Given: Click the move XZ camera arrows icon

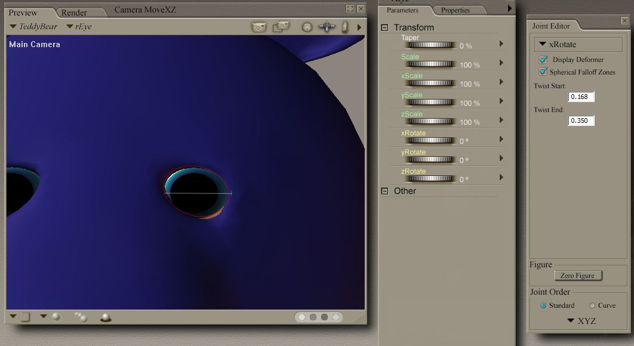Looking at the screenshot, I should pos(327,27).
